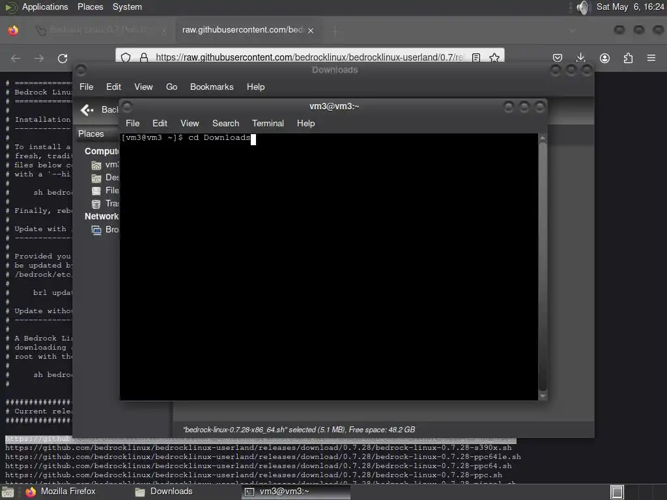
Task: Open Bookmarks menu in Downloads file manager
Action: (x=212, y=87)
